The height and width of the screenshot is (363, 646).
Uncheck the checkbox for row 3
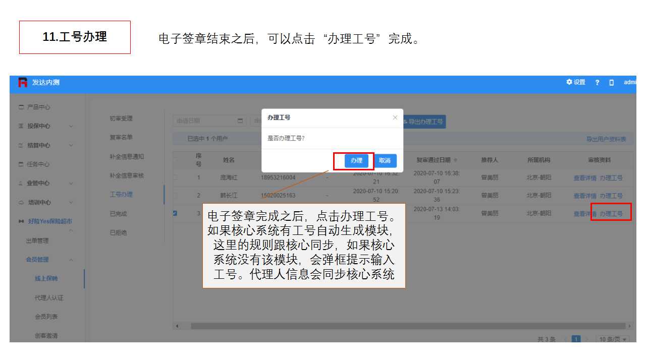tap(175, 213)
